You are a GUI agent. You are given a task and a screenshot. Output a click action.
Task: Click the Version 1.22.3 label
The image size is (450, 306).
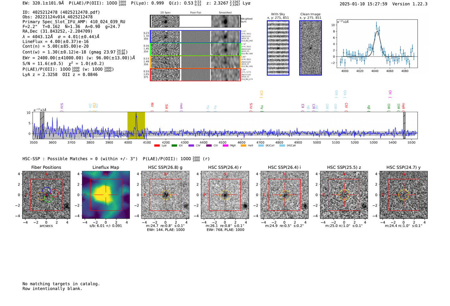tap(410, 4)
